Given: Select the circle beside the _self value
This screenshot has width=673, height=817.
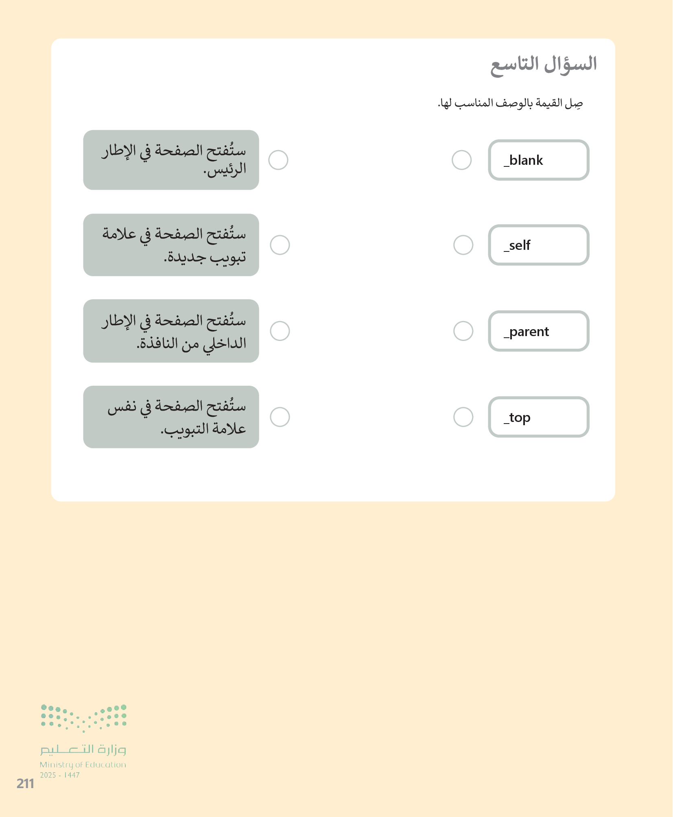Looking at the screenshot, I should point(463,245).
